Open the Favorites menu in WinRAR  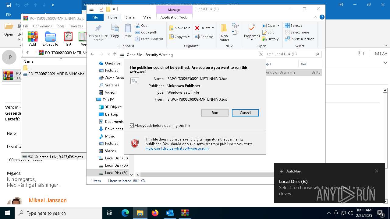point(76,26)
